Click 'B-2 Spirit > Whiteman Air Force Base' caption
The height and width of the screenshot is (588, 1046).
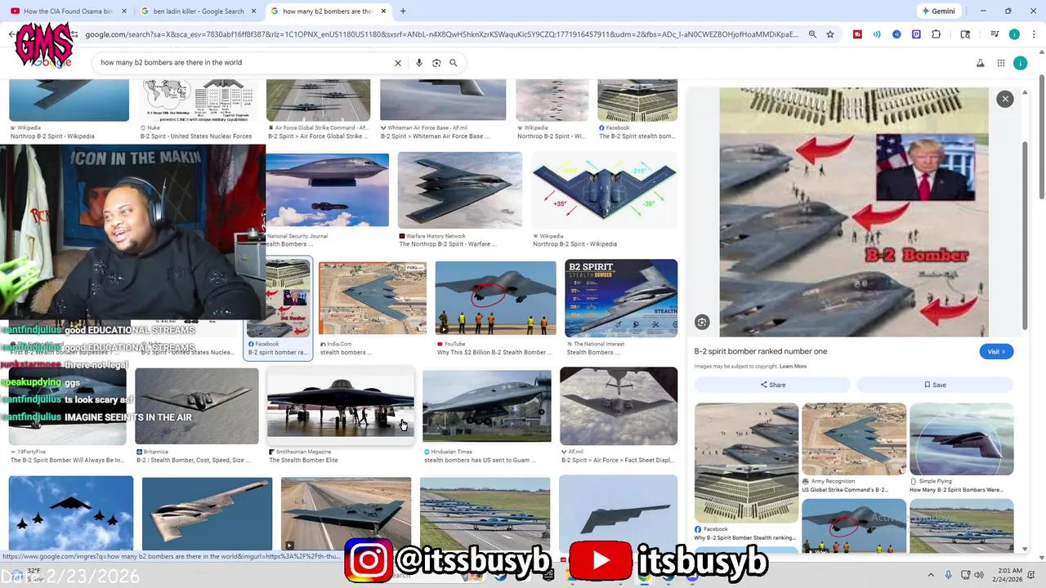pos(435,136)
